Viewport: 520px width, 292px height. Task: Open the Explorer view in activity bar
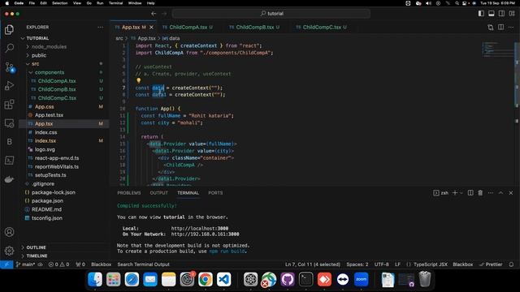[x=9, y=30]
